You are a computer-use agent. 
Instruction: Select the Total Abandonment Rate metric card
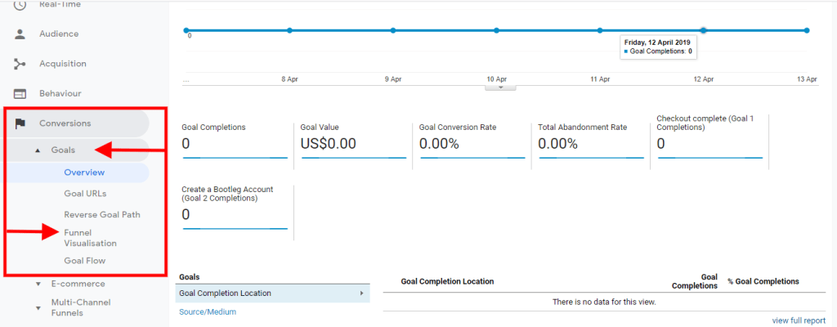(x=590, y=138)
